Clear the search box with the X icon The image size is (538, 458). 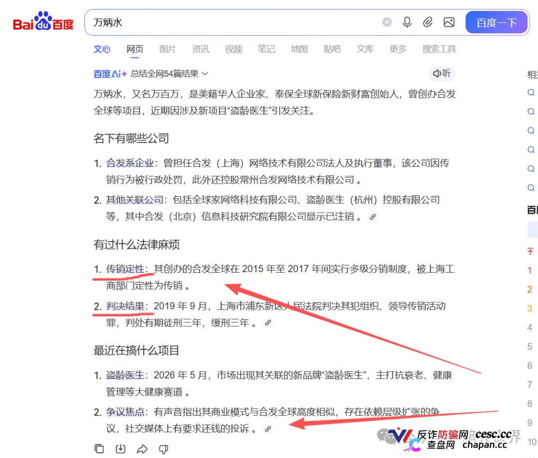pos(387,22)
